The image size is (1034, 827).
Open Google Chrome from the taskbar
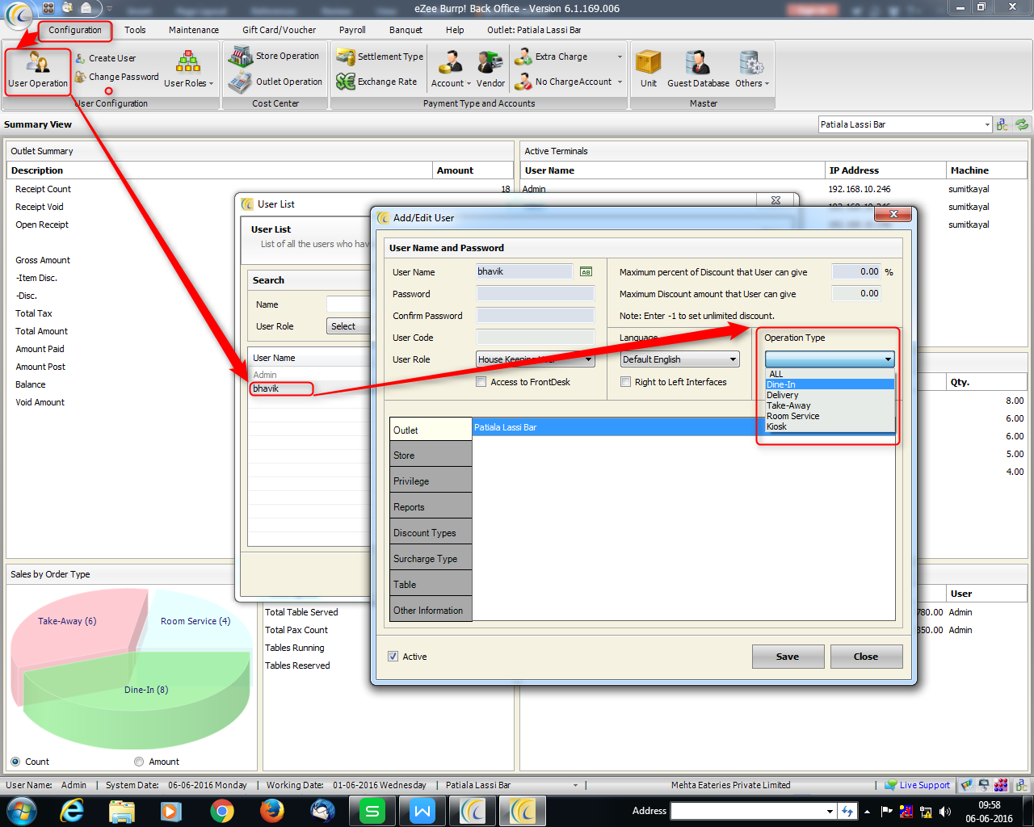(221, 811)
